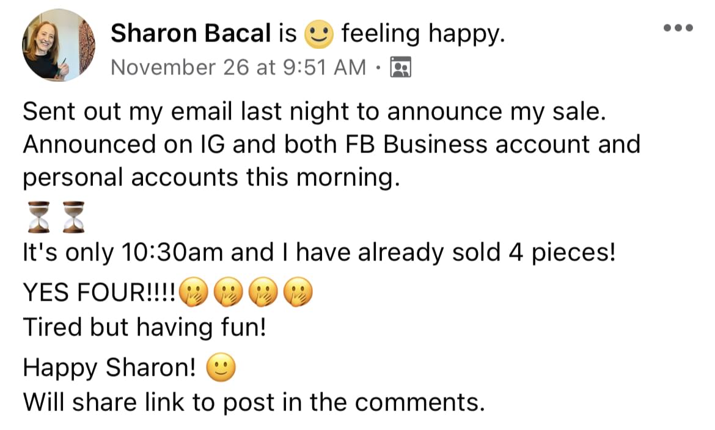Click Sharon Bacal's profile picture
The height and width of the screenshot is (430, 715).
[59, 45]
